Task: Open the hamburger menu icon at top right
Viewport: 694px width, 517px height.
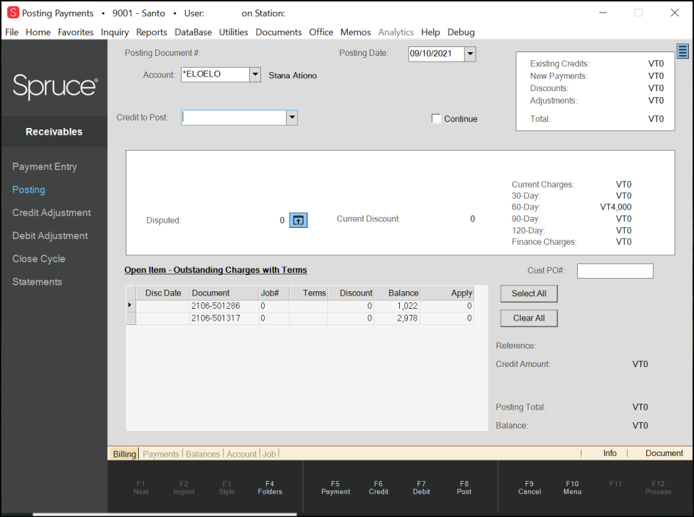Action: [682, 51]
